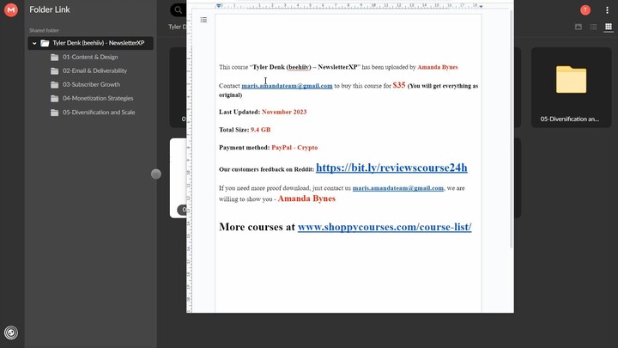Open the three-dot more options menu

(607, 10)
